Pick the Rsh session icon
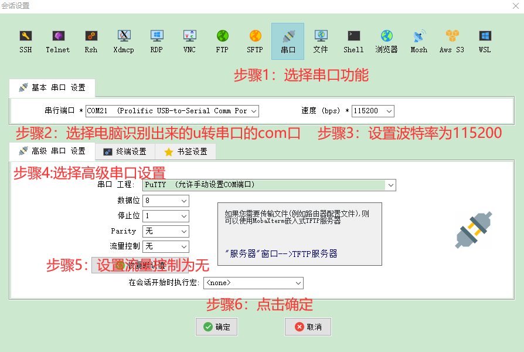Image resolution: width=524 pixels, height=352 pixels. tap(91, 42)
